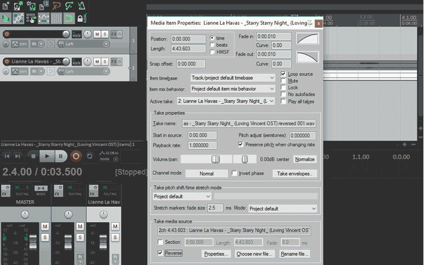Viewport: 424px width, 265px height.
Task: Toggle the transport repeat loop icon
Action: tap(90, 156)
